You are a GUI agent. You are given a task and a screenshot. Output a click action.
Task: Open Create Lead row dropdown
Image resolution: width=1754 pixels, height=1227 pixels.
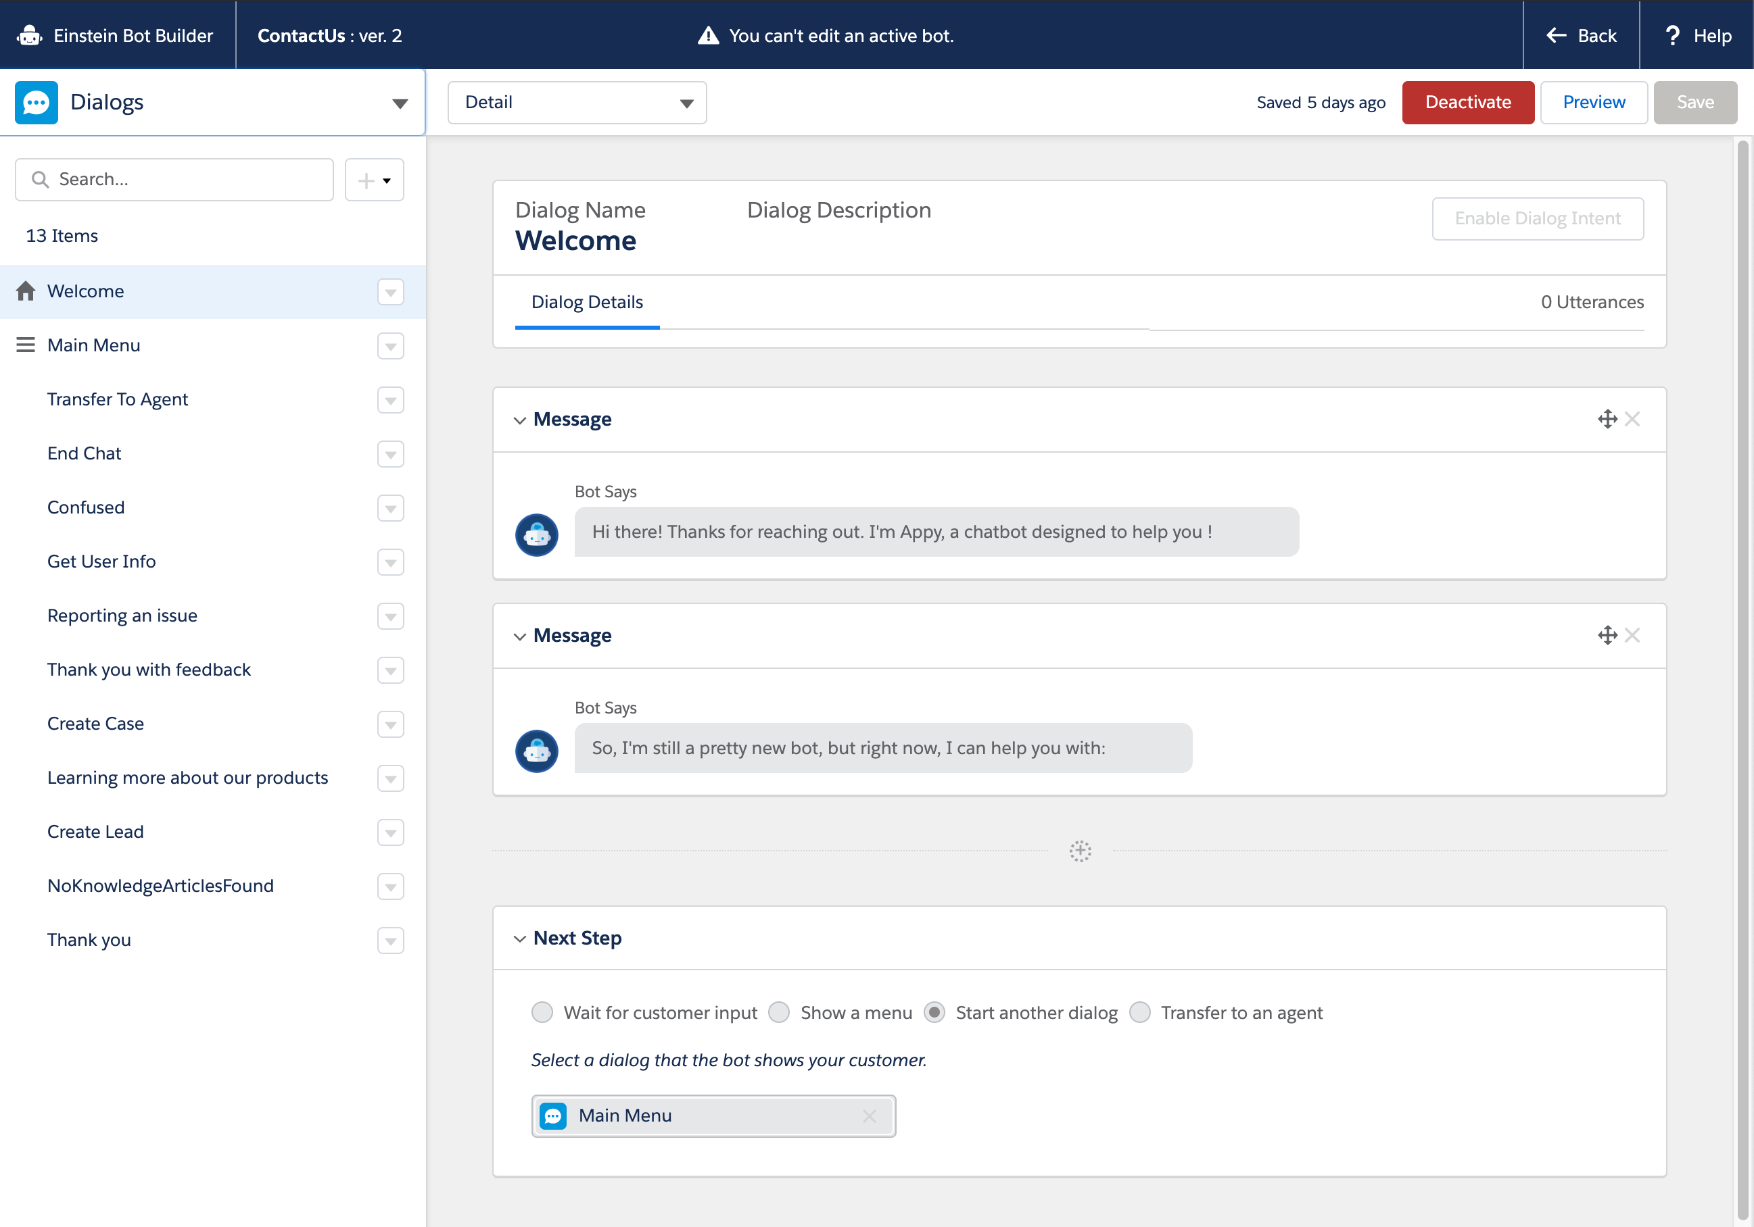tap(390, 833)
